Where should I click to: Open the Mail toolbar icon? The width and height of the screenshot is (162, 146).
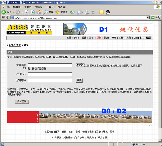coord(79,12)
